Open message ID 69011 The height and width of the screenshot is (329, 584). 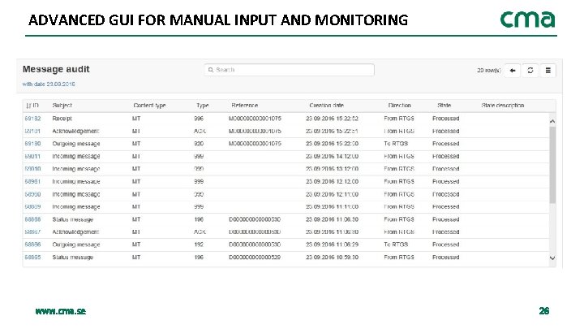point(32,156)
